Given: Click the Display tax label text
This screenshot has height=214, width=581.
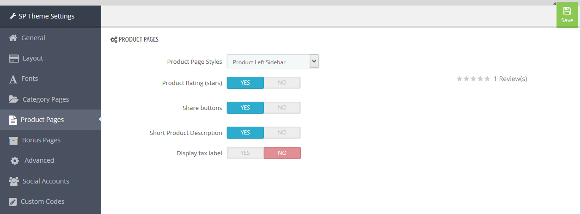Looking at the screenshot, I should [199, 153].
